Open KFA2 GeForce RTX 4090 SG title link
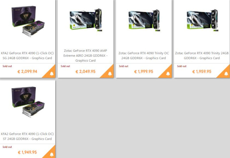Screen dimensions: 230x158 click(27, 55)
